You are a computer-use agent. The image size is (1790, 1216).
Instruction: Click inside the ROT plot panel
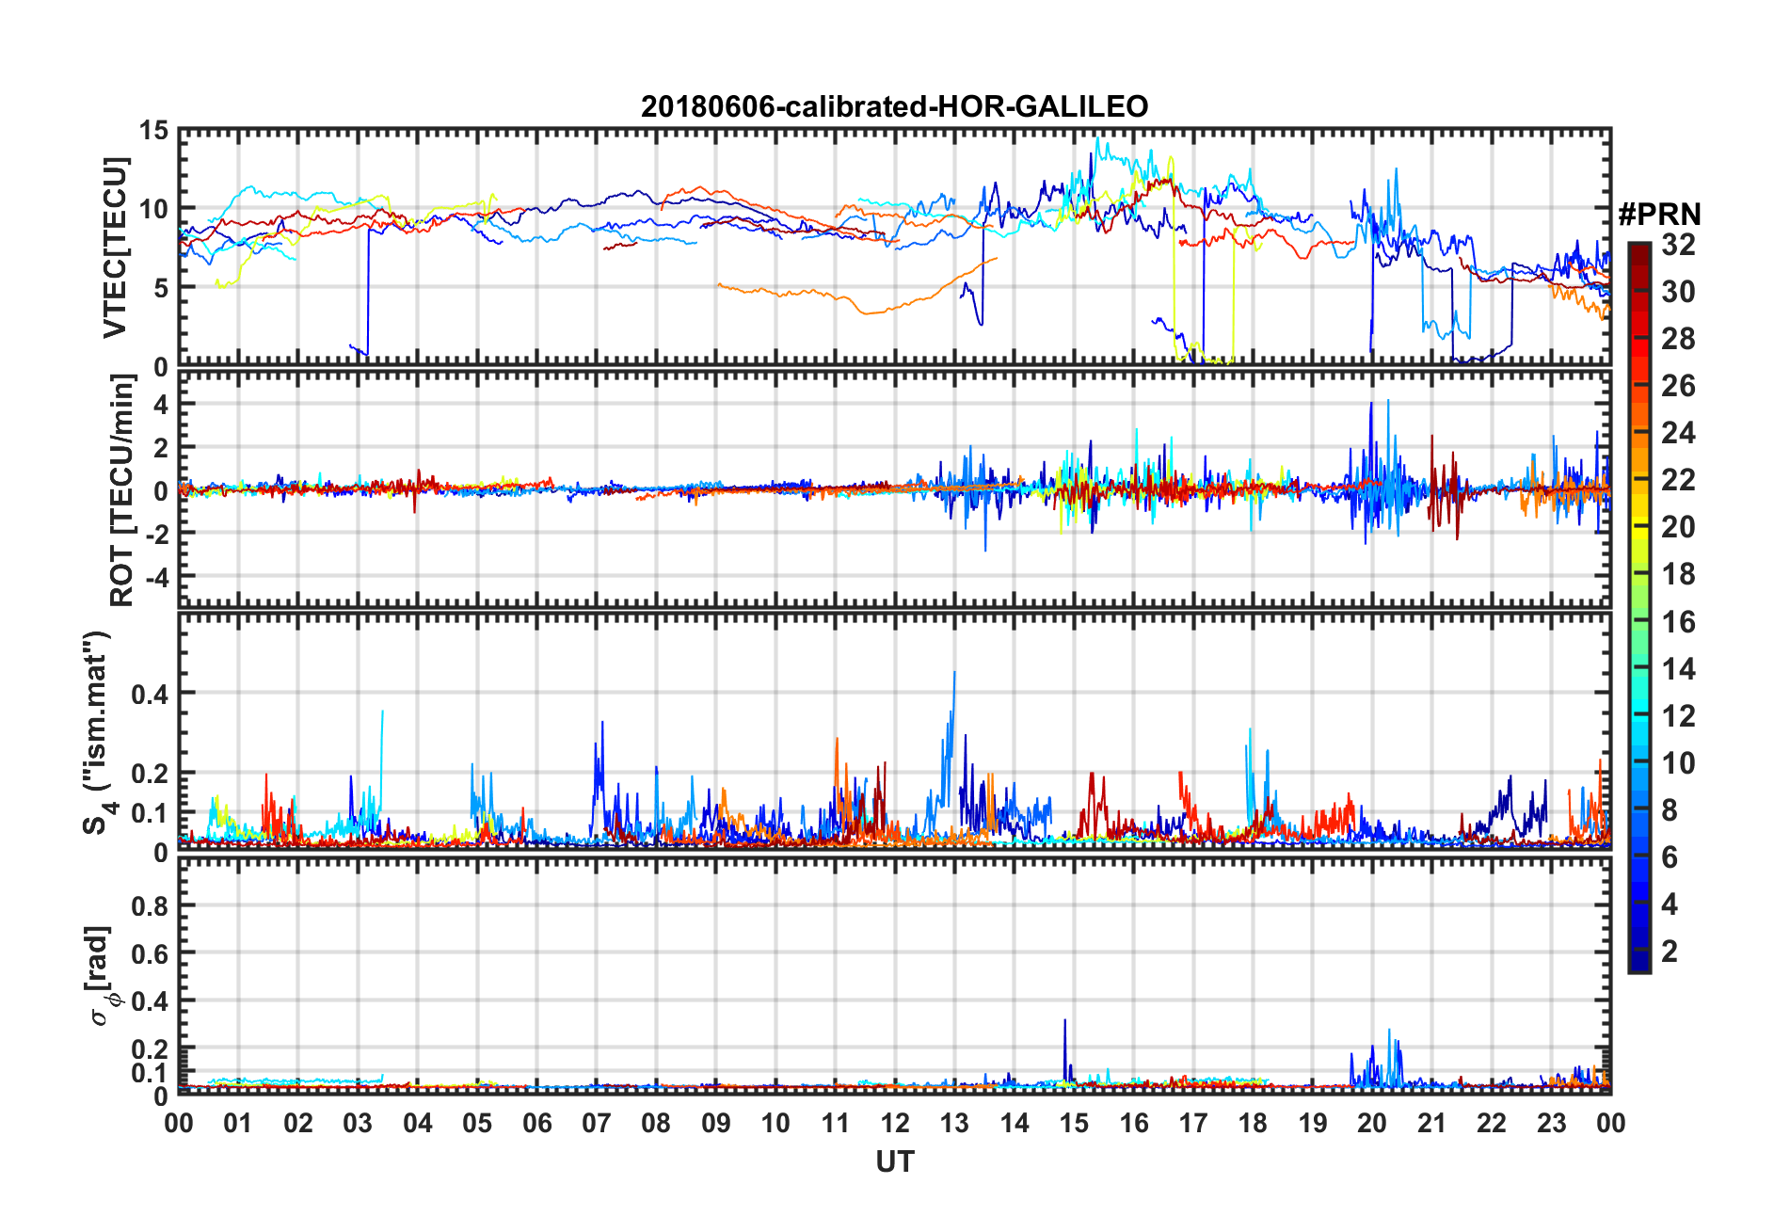(x=894, y=488)
